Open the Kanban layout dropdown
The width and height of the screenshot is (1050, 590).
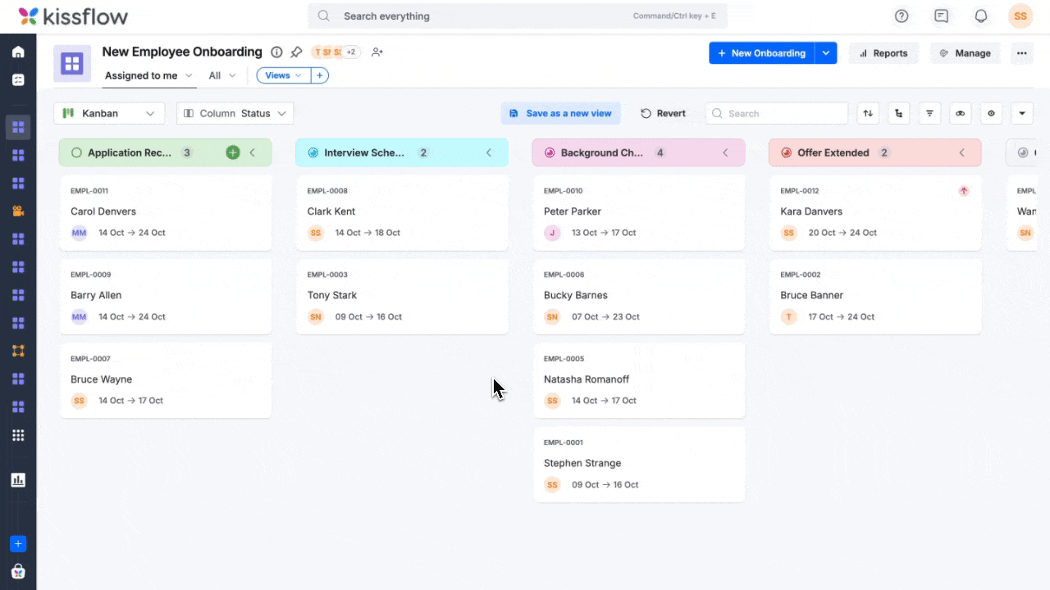point(109,114)
